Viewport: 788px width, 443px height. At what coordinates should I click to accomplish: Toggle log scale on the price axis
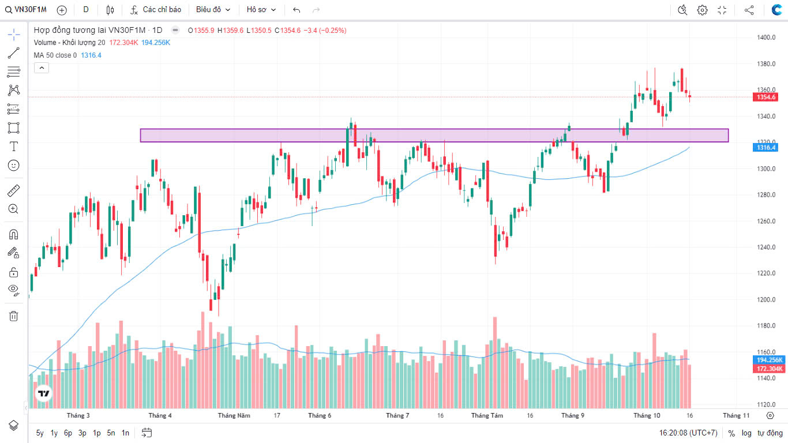coord(746,433)
